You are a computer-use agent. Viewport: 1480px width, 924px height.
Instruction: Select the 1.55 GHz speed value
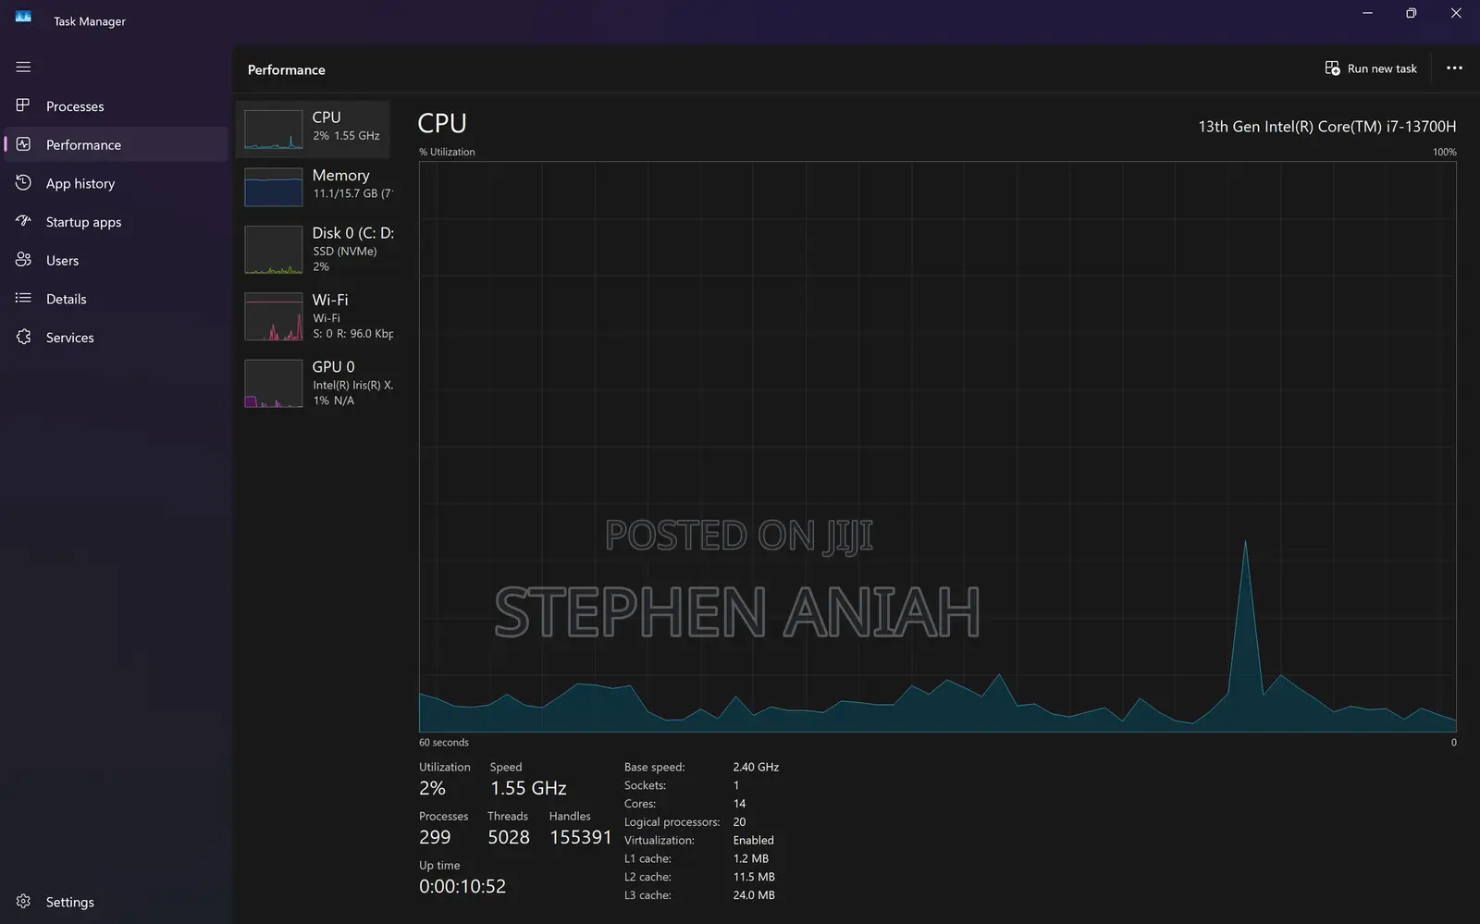[528, 788]
